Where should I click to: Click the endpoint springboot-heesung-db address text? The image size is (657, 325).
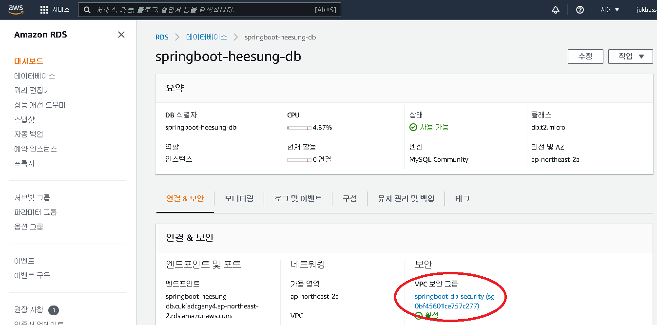(212, 306)
